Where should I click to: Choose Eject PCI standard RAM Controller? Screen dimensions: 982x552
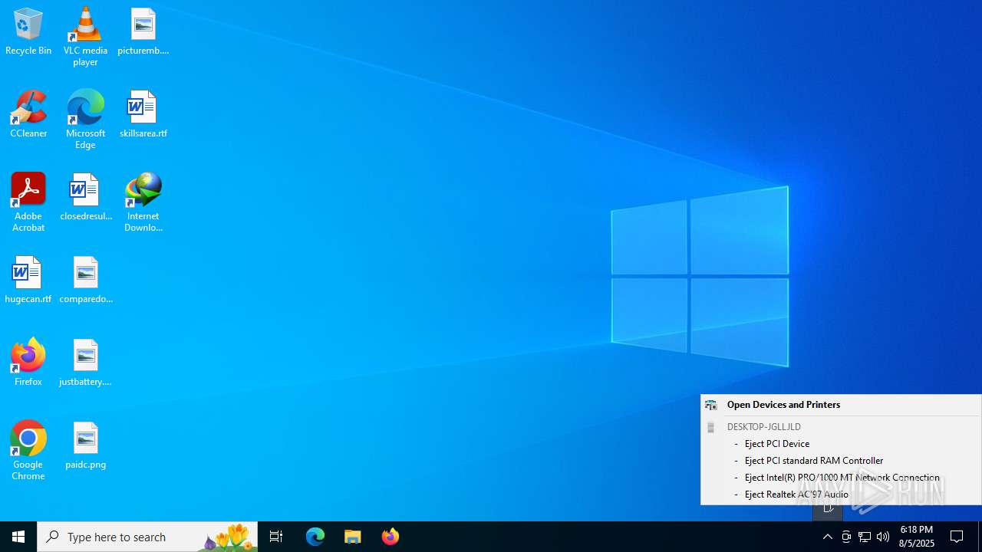[x=841, y=461]
